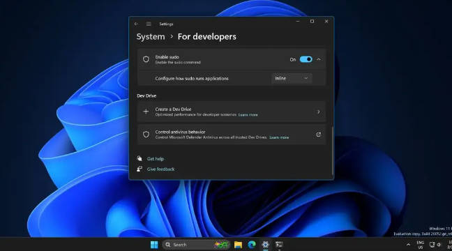Open Control antivirus behavior setting
Viewport: 452px width, 251px height.
click(x=232, y=135)
